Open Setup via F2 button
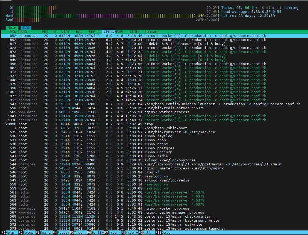The width and height of the screenshot is (308, 235). (x=27, y=232)
